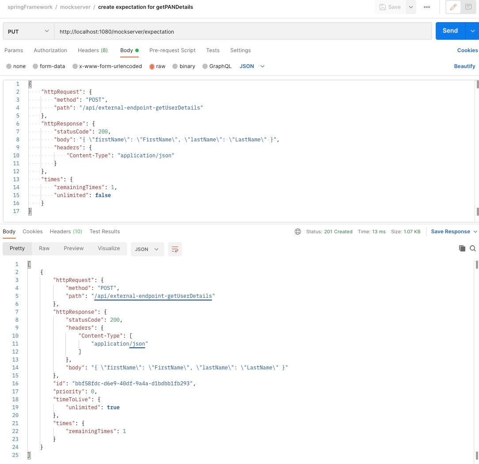This screenshot has width=479, height=464.
Task: Open the response Cookies tab
Action: [33, 232]
